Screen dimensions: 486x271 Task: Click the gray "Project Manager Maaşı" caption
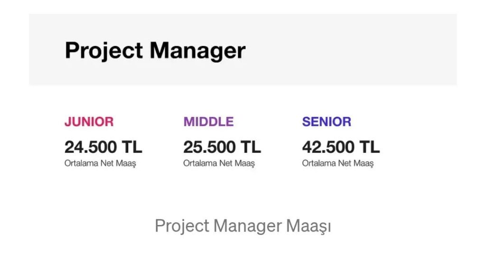(x=243, y=226)
